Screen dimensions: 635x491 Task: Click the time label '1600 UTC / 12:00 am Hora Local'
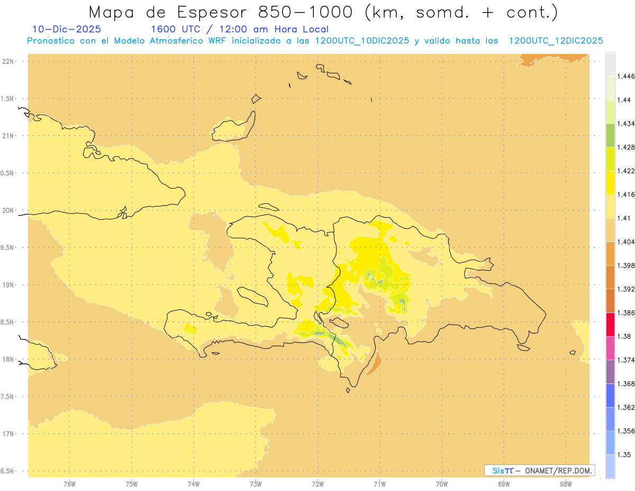point(240,30)
